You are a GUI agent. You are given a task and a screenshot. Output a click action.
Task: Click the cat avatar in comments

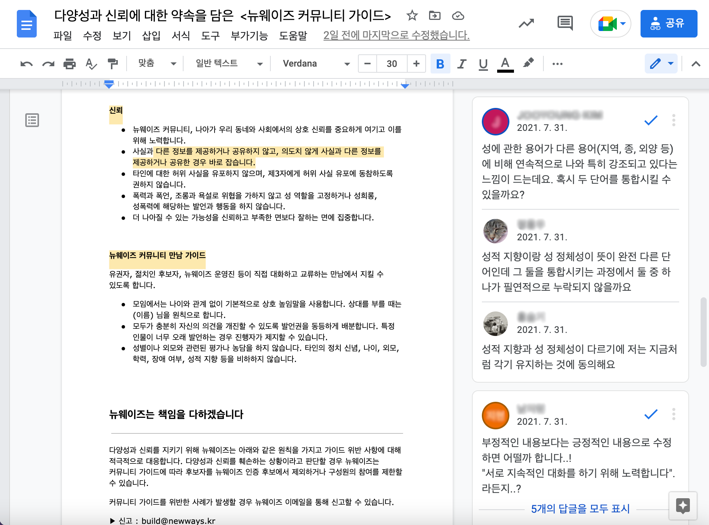[x=496, y=231]
